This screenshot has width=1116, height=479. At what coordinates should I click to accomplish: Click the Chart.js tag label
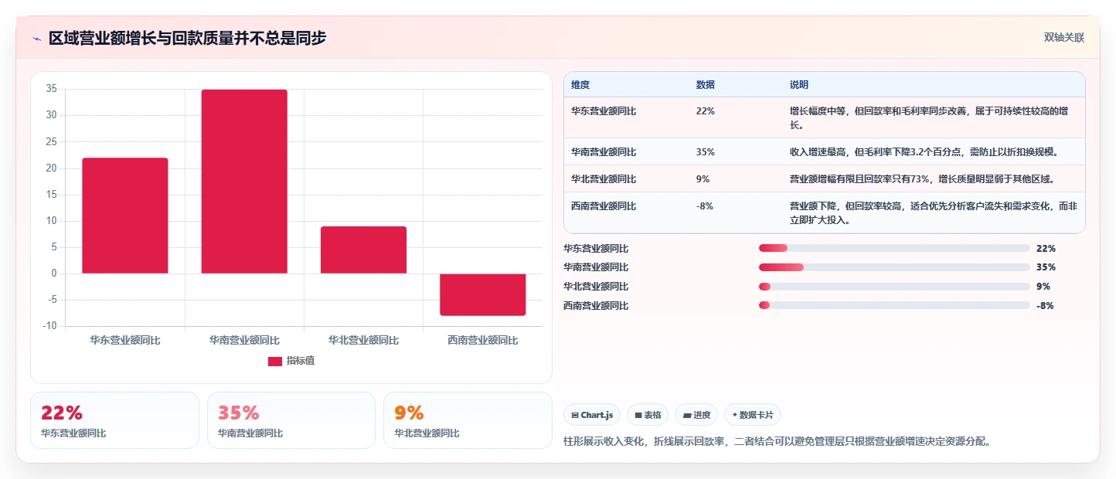(x=597, y=415)
